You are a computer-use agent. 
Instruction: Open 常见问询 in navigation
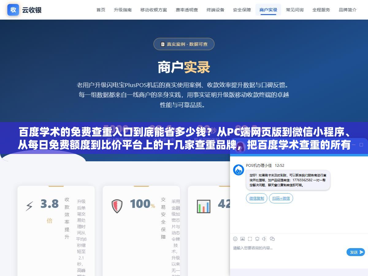[x=295, y=10]
